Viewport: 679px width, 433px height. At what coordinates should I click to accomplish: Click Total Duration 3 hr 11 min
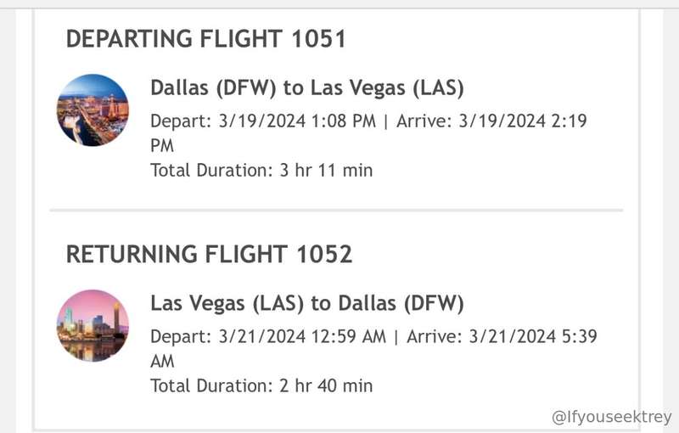coord(261,170)
